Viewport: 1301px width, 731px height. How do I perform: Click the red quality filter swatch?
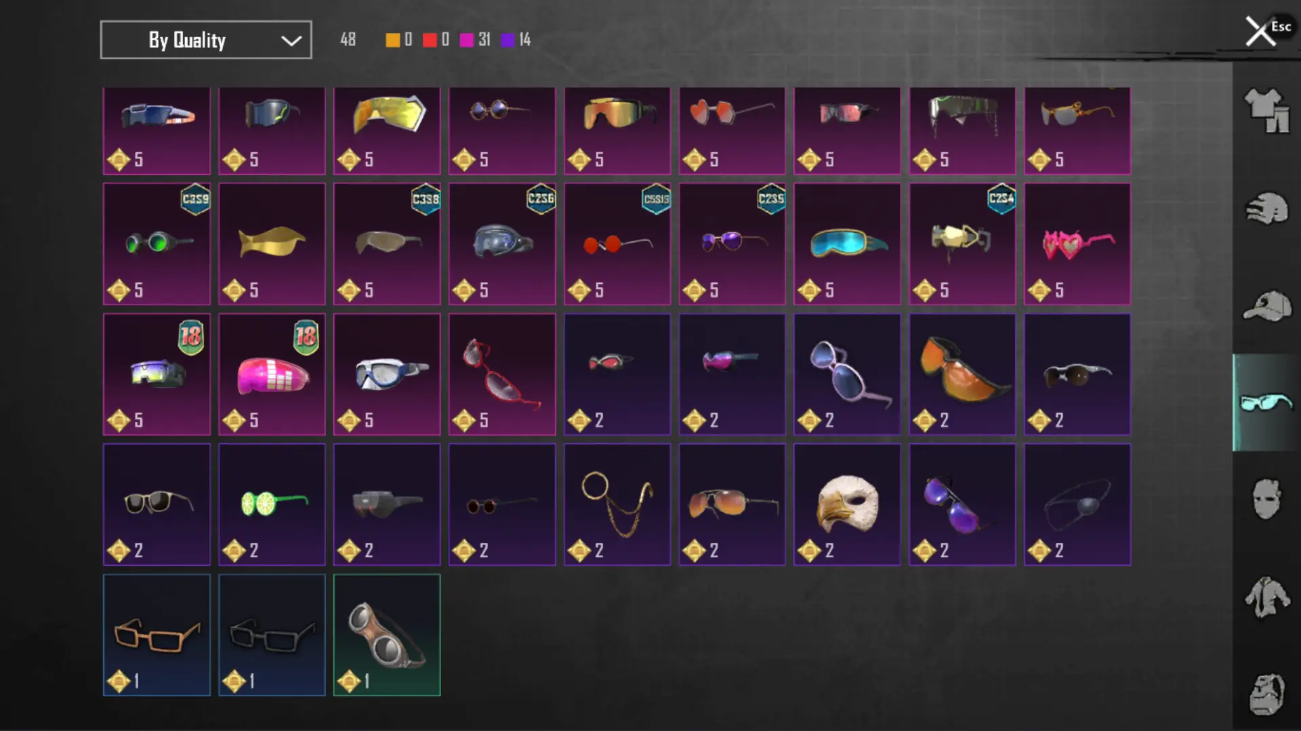[430, 40]
